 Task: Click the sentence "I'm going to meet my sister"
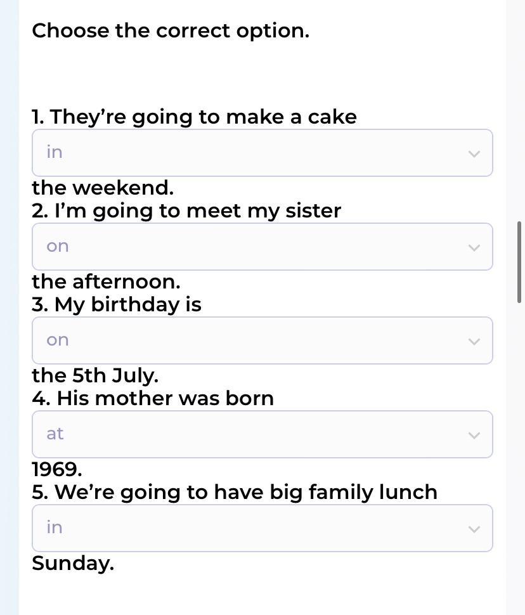click(186, 210)
